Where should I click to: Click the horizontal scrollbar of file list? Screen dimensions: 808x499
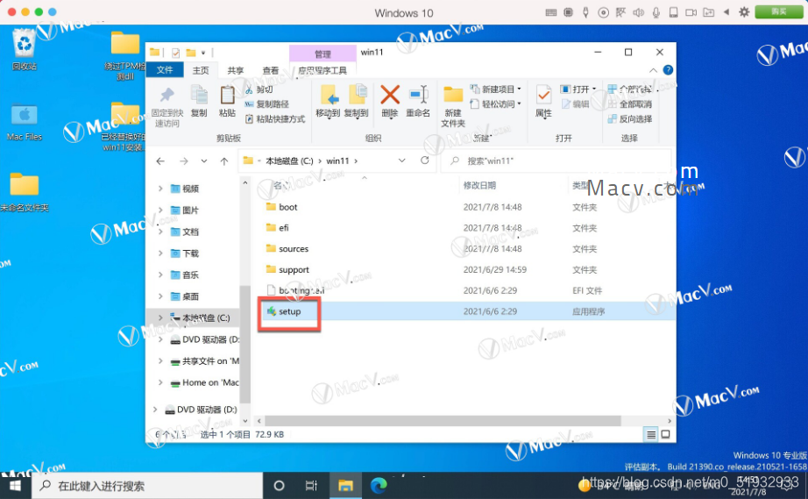[443, 421]
